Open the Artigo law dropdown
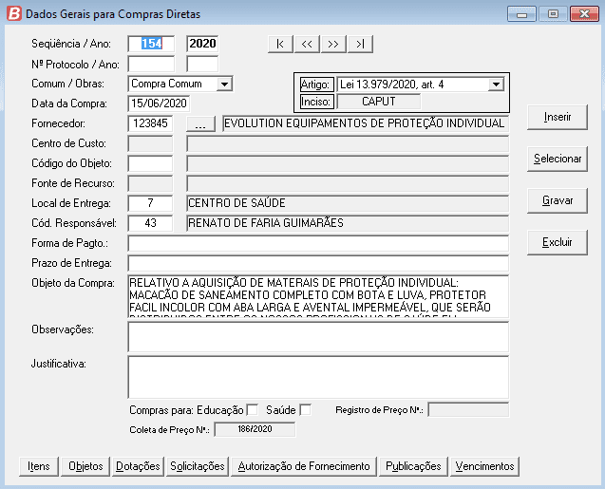The height and width of the screenshot is (489, 605). tap(495, 85)
